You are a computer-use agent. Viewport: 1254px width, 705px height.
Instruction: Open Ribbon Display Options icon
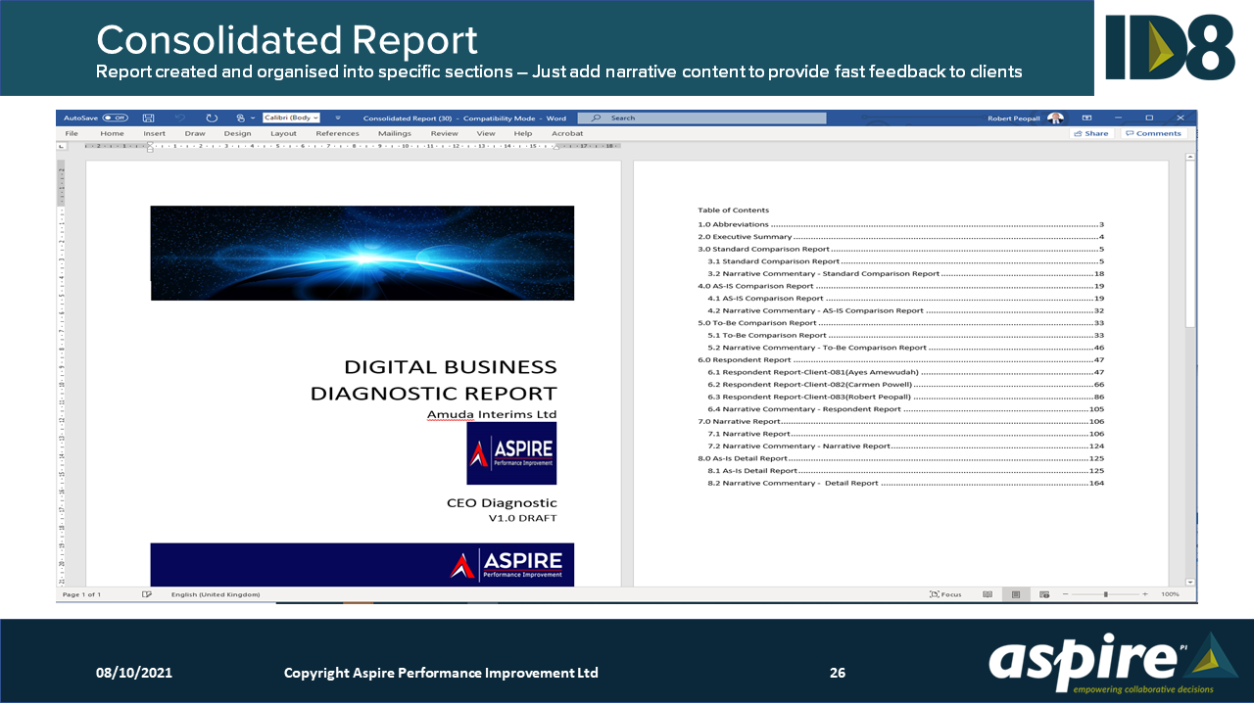coord(1086,117)
